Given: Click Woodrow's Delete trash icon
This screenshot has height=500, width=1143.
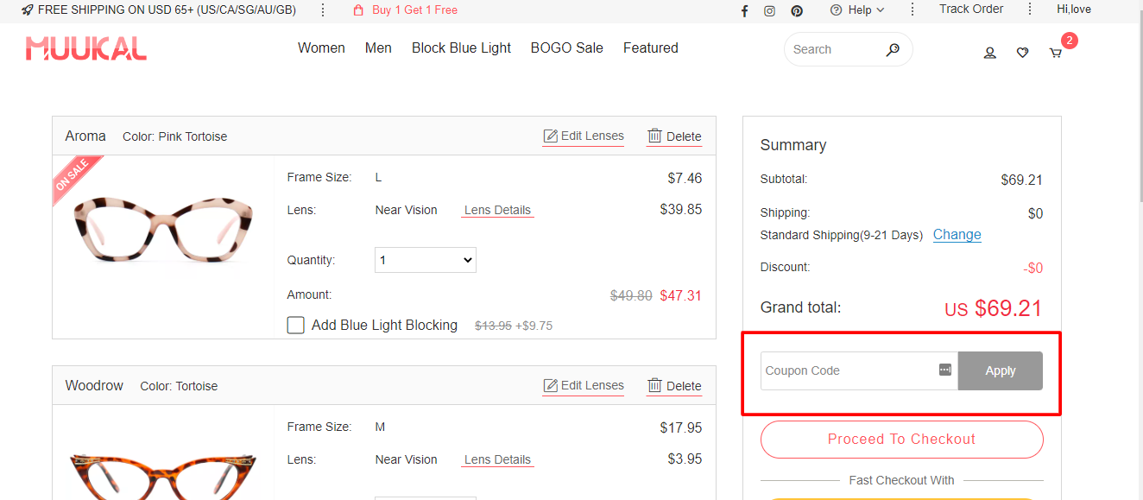Looking at the screenshot, I should (655, 385).
